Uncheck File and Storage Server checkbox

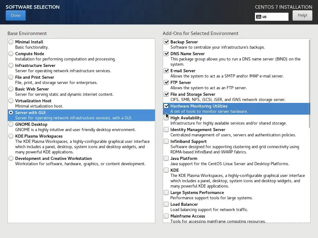click(166, 94)
